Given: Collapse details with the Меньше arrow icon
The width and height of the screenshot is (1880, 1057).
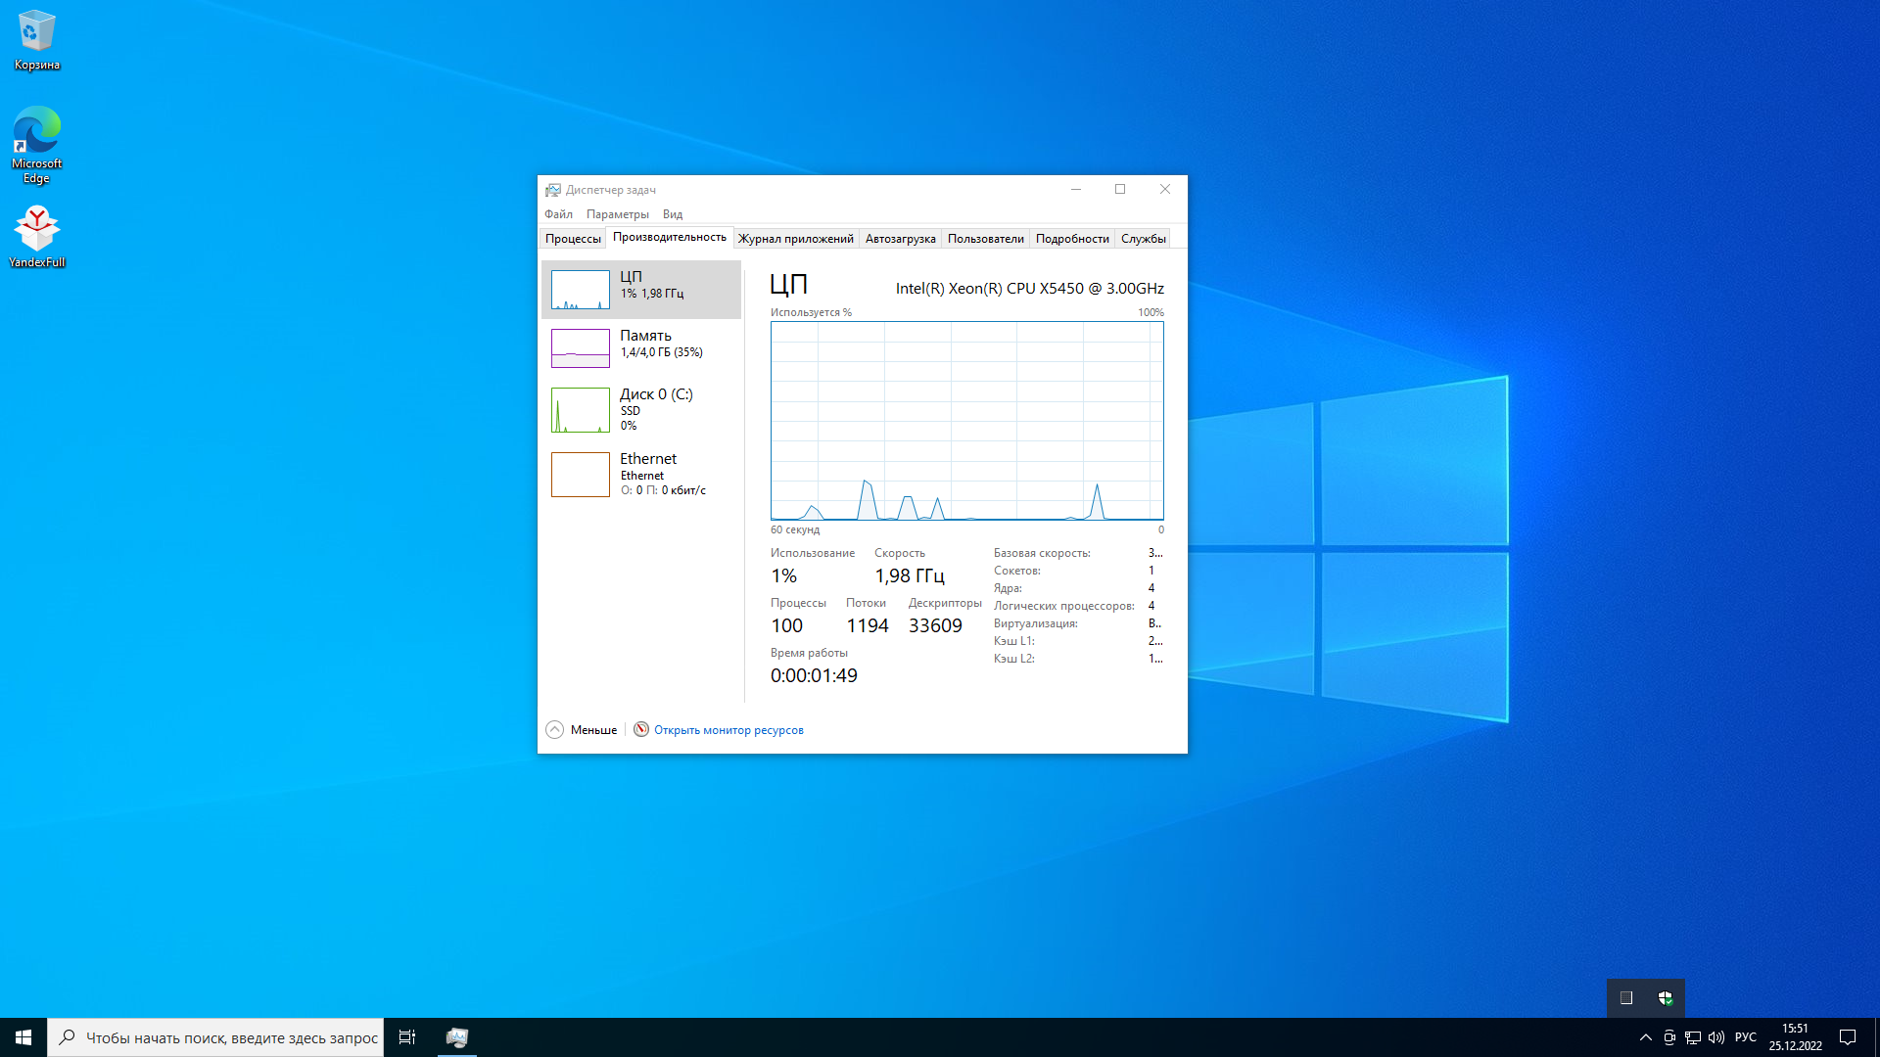Looking at the screenshot, I should click(x=554, y=730).
